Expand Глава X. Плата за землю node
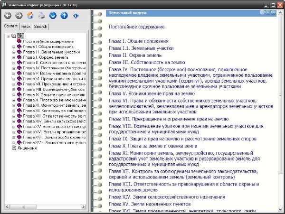 [x=14, y=100]
